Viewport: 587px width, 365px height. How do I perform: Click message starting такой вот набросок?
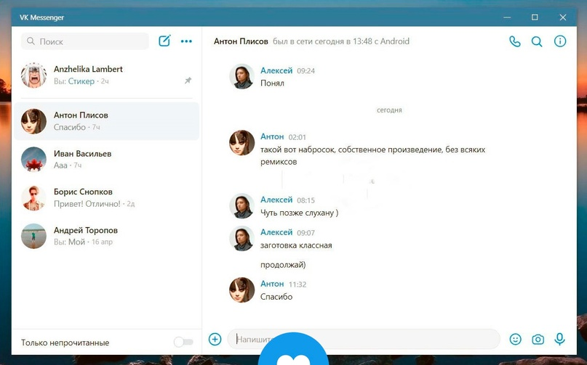(x=373, y=155)
